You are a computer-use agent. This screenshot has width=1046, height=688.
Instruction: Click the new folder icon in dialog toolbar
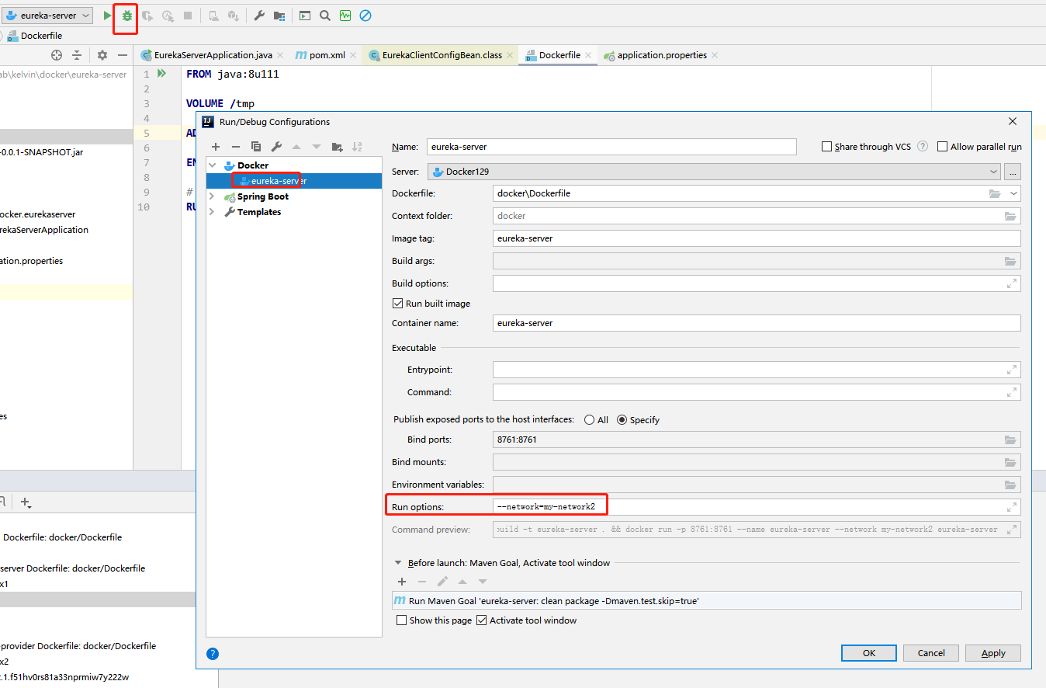[x=337, y=147]
